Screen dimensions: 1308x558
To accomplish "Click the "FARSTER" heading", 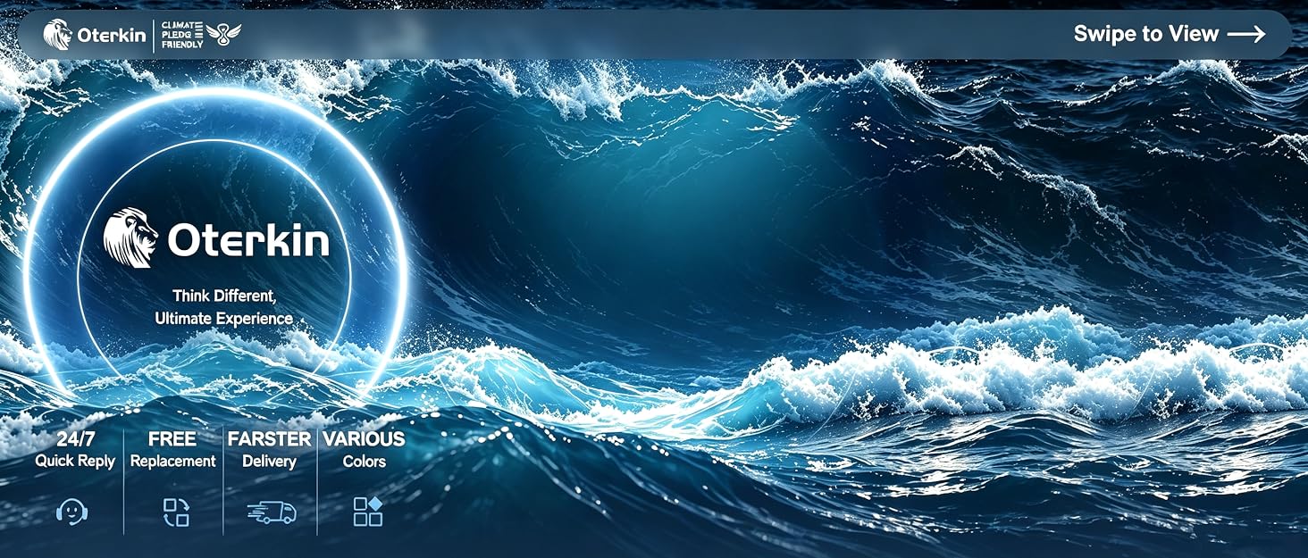I will (x=270, y=439).
